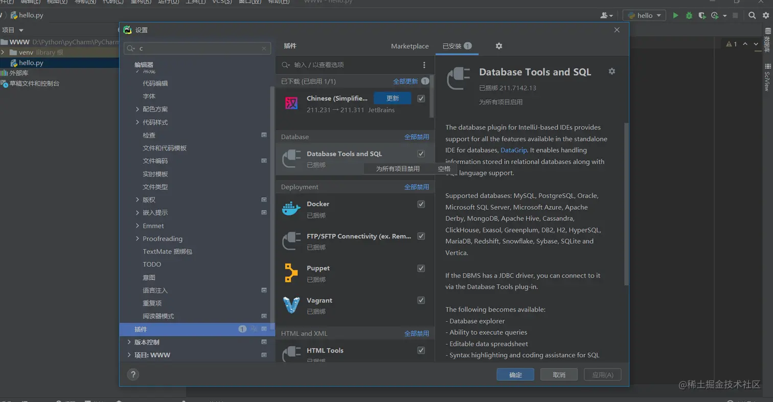Expand the 版本控制 settings node
This screenshot has height=402, width=773.
[129, 342]
